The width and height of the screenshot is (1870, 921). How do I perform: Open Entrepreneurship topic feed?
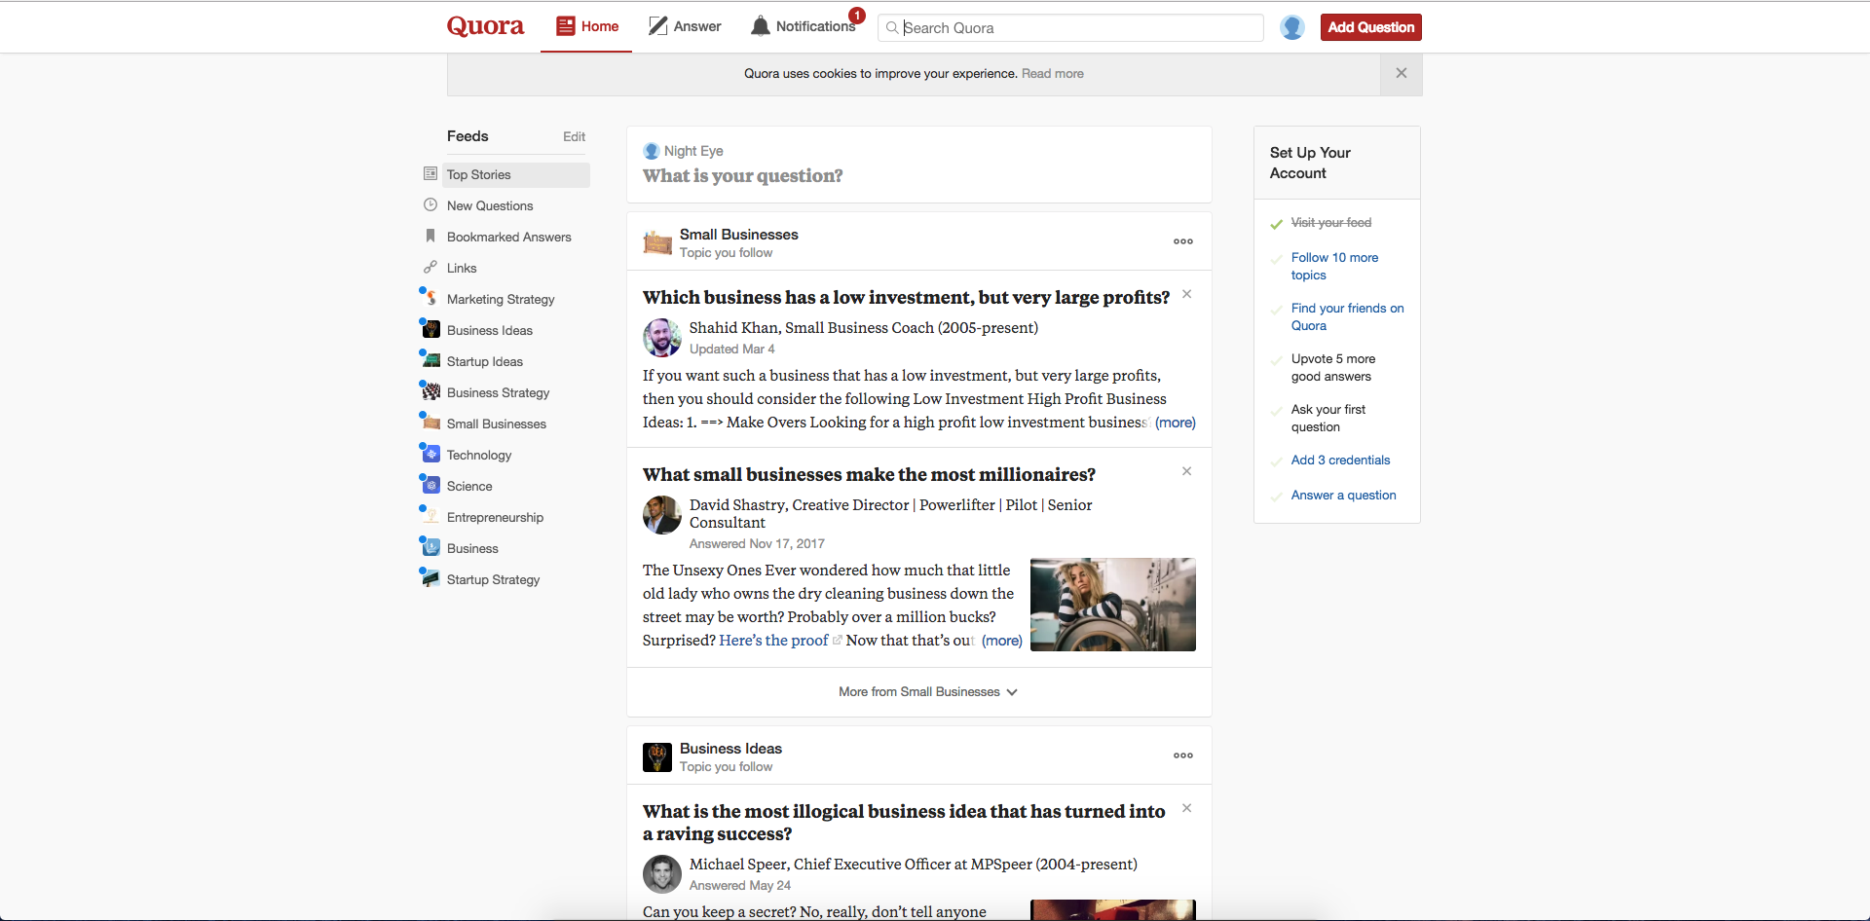[x=495, y=517]
